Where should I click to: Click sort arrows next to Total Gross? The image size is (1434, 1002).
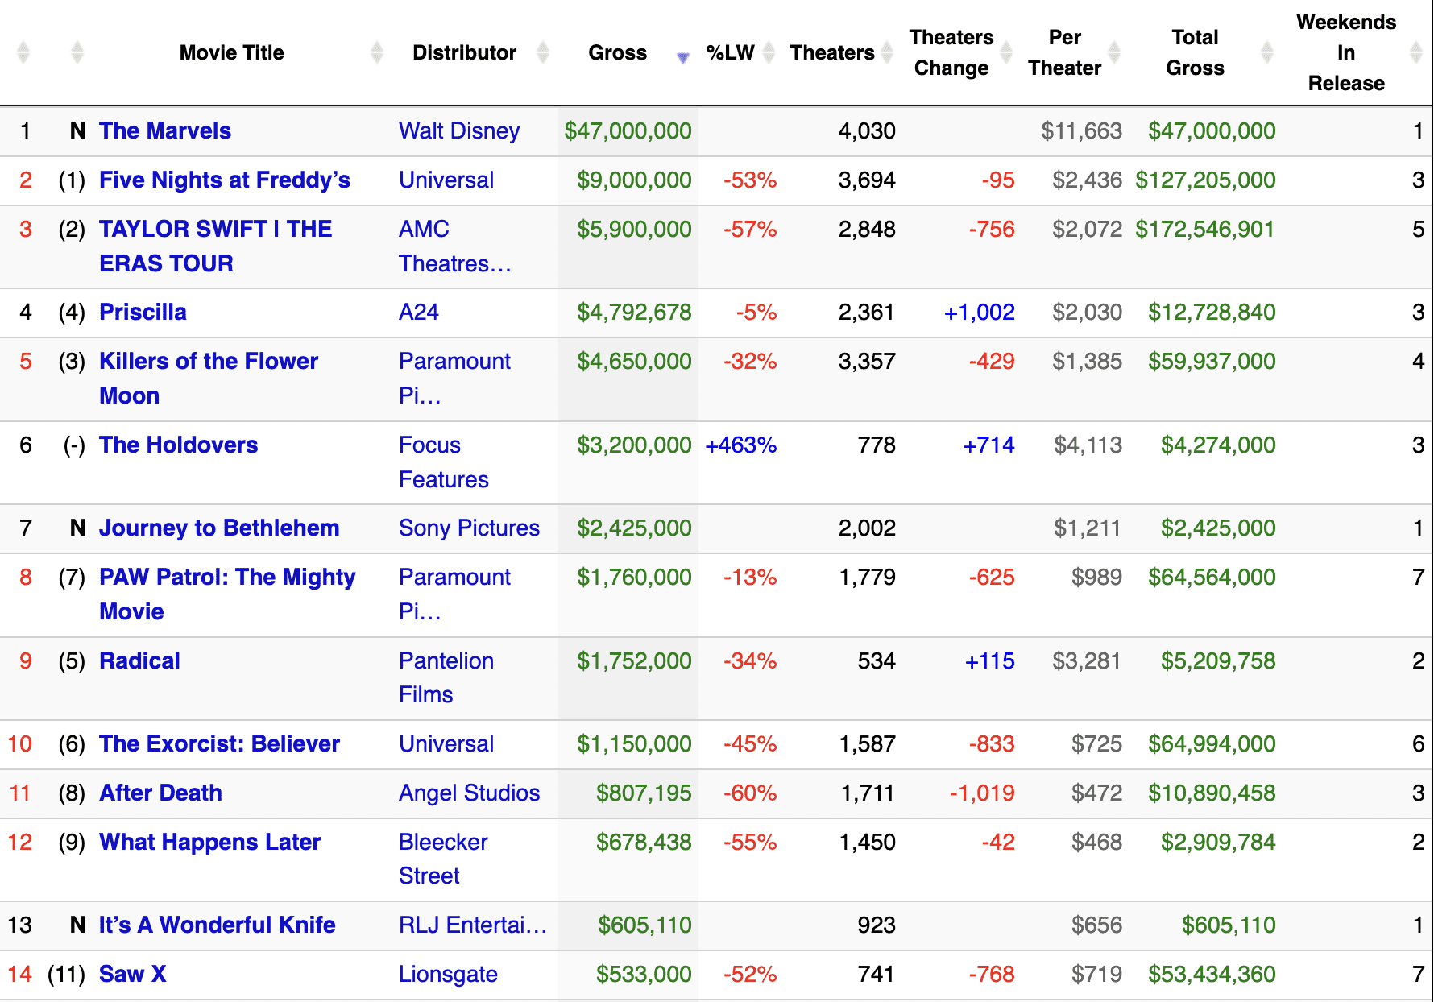[x=1267, y=52]
